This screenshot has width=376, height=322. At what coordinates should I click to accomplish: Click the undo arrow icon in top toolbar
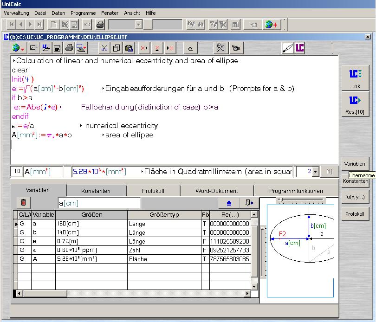pos(87,25)
